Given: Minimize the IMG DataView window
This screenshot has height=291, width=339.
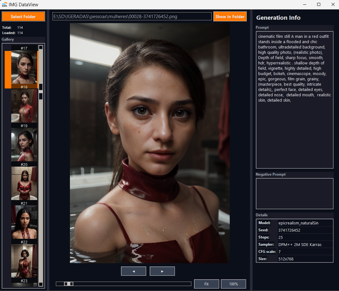Looking at the screenshot, I should coord(304,4).
